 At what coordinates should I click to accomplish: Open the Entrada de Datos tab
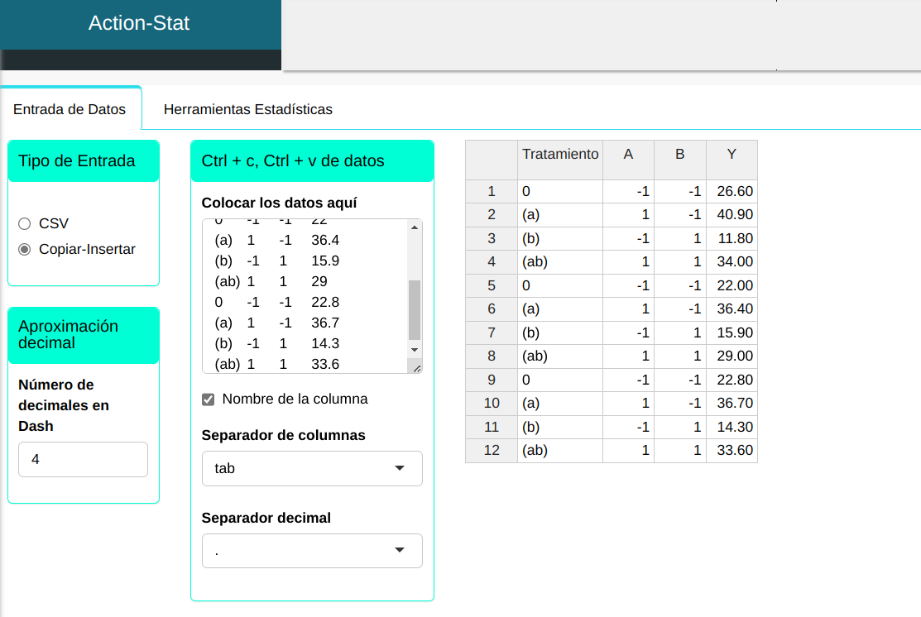[70, 109]
